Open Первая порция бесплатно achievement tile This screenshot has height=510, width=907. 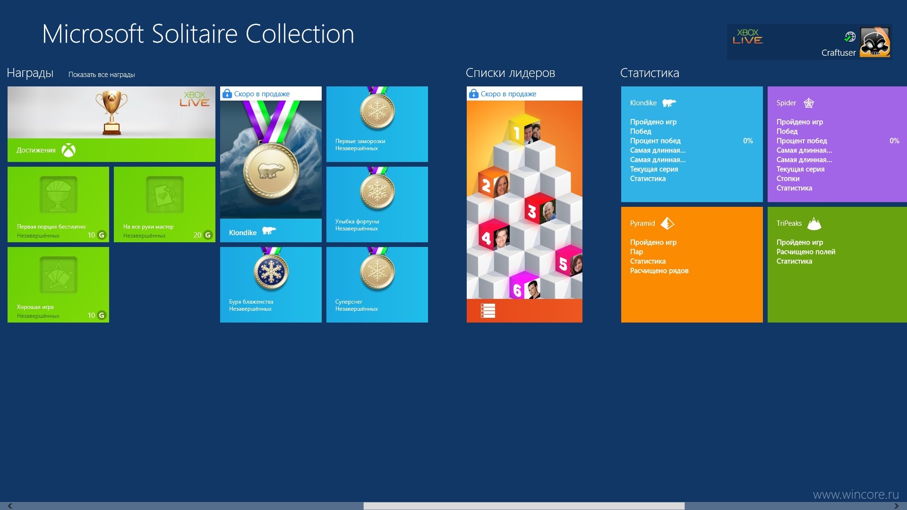tap(58, 204)
